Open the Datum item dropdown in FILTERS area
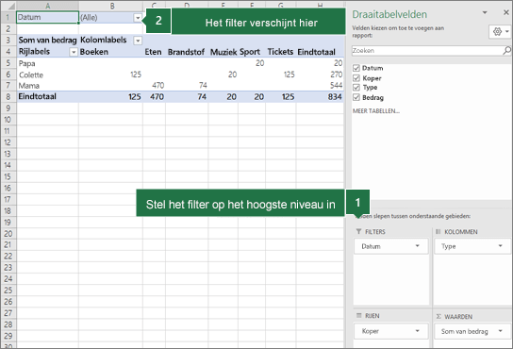 [417, 246]
